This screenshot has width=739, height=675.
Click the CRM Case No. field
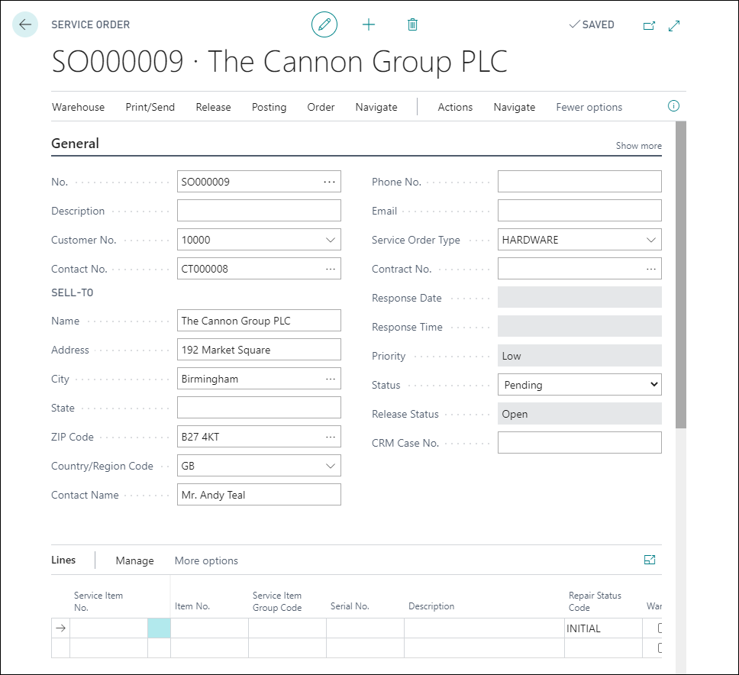pos(579,443)
